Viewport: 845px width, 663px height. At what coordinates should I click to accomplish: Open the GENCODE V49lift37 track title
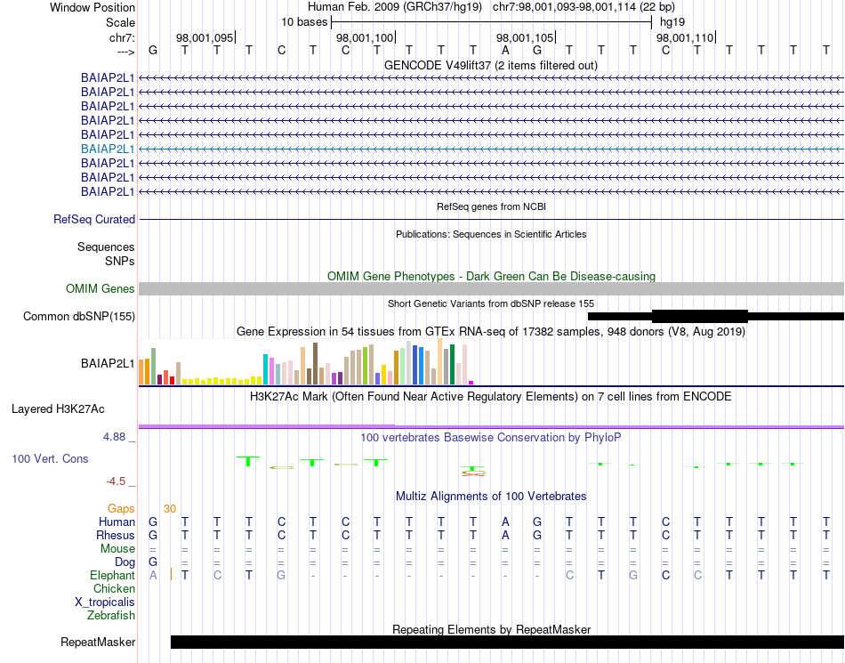click(x=491, y=65)
